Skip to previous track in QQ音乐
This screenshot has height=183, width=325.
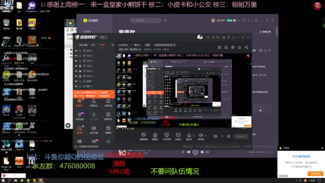pos(188,152)
